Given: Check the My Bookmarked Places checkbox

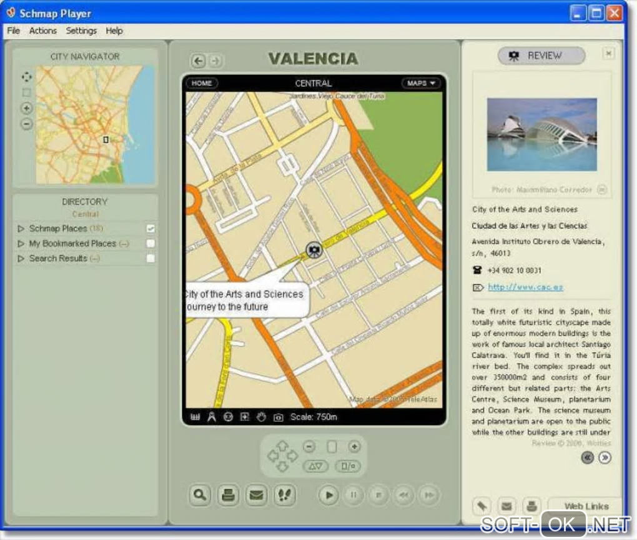Looking at the screenshot, I should (151, 244).
